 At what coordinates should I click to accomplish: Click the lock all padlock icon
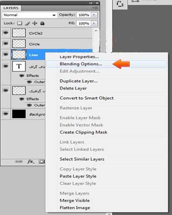coord(42,23)
